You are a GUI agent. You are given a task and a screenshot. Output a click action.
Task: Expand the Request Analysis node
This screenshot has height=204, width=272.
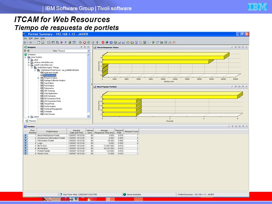click(x=38, y=78)
